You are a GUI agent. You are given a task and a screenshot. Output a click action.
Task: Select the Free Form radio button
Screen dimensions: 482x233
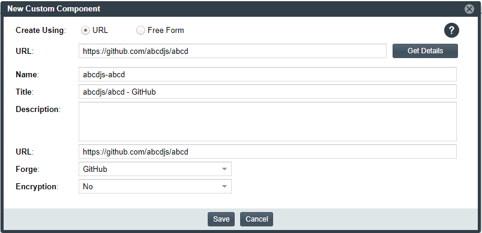140,31
